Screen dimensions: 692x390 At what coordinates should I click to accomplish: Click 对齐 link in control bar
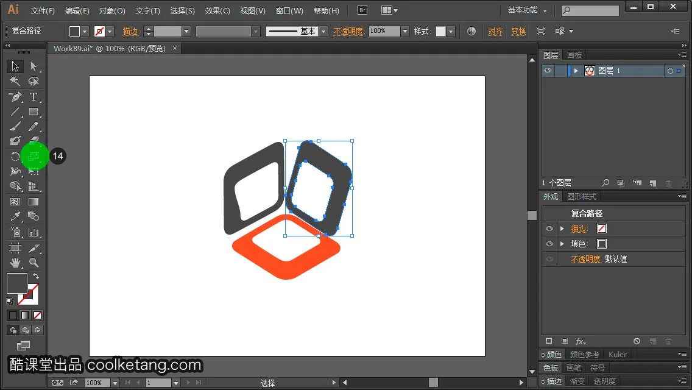tap(495, 31)
